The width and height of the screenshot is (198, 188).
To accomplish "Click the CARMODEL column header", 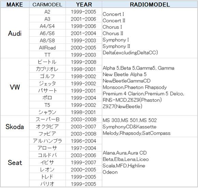I will tap(47, 4).
